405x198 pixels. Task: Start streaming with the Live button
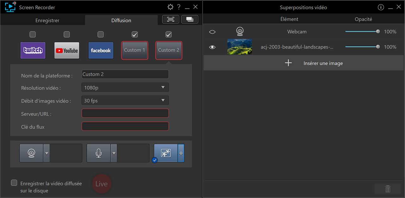click(x=102, y=184)
